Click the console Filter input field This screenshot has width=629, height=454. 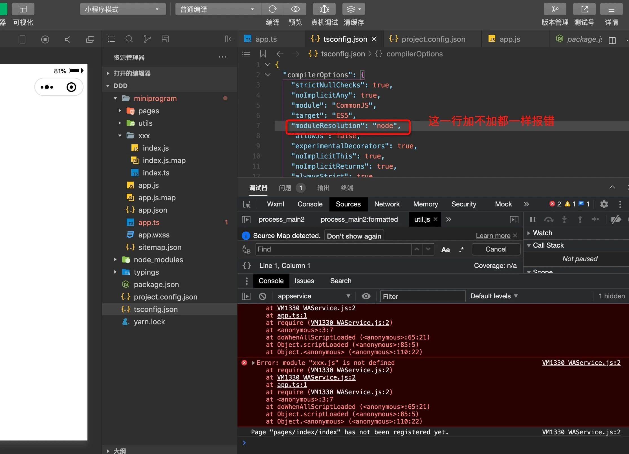coord(422,296)
